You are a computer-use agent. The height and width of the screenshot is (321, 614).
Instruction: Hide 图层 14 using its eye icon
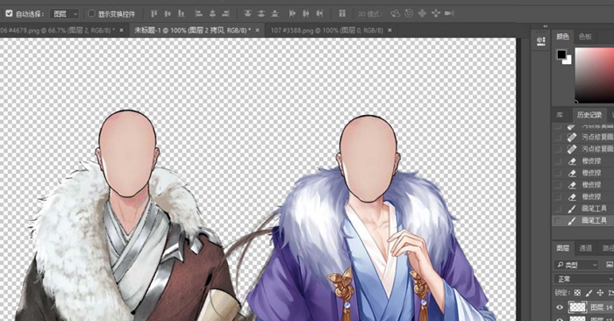click(560, 307)
